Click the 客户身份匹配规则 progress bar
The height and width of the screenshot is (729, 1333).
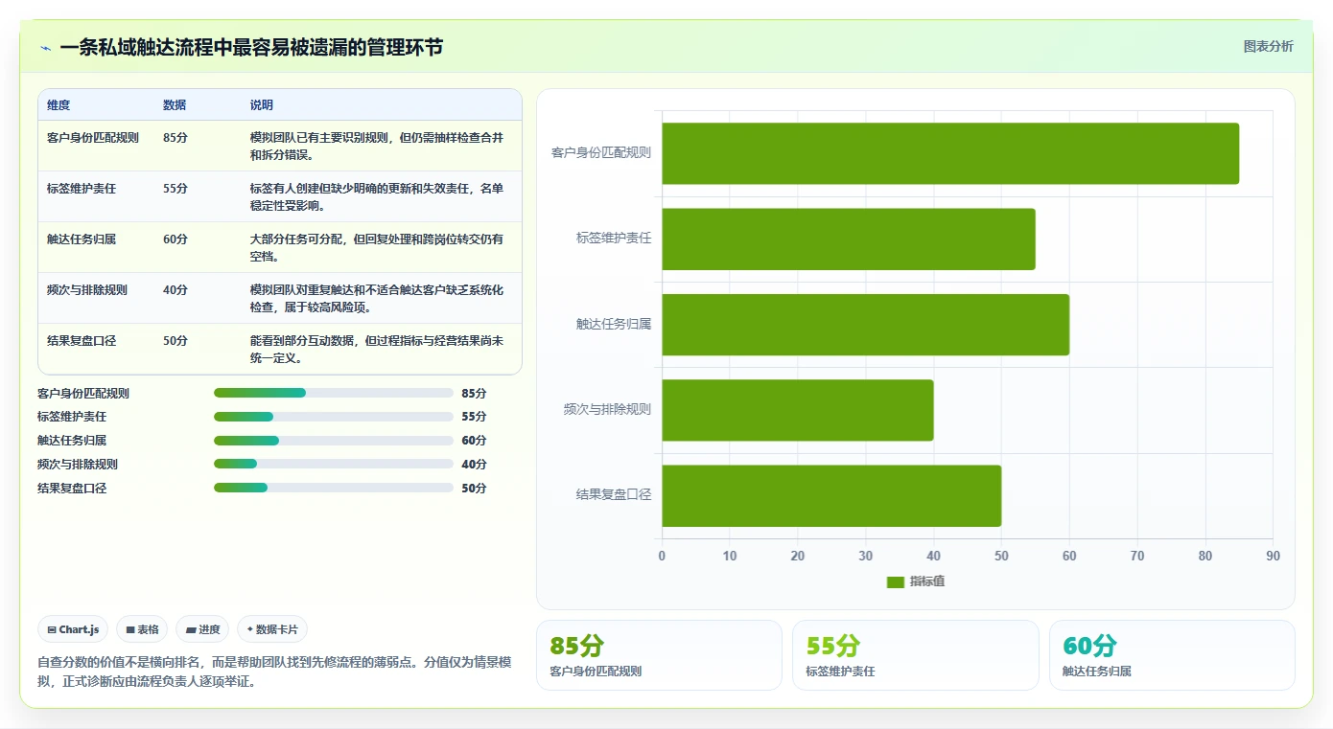click(x=333, y=393)
